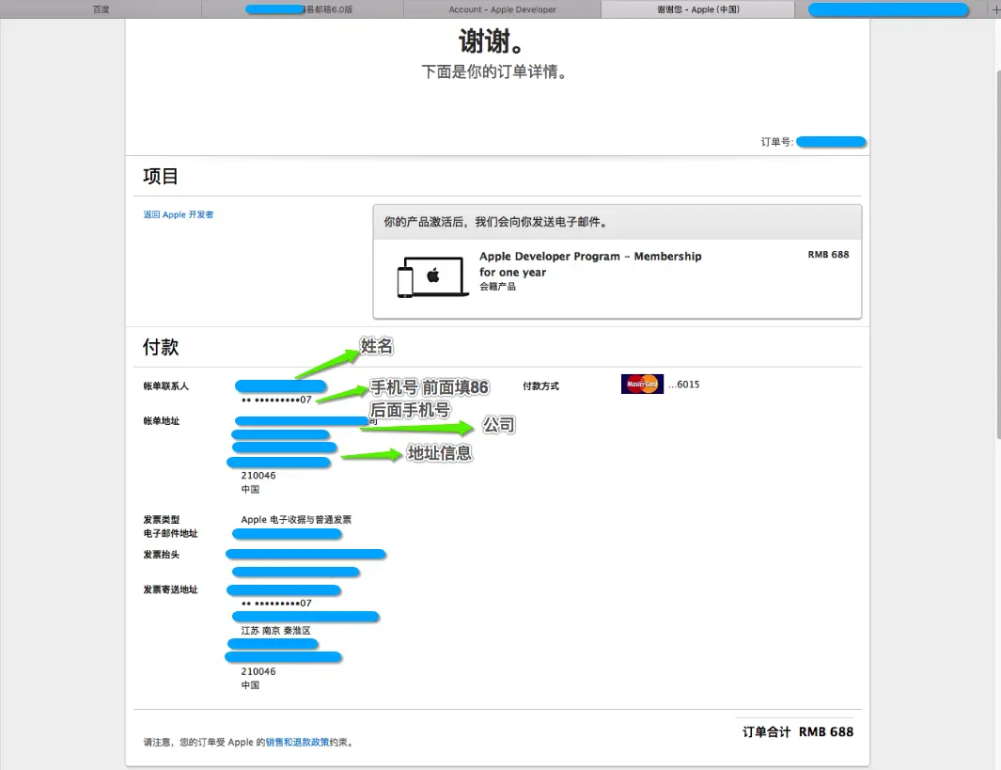Open the 邮箱6.0版 browser tab
This screenshot has width=1001, height=770.
click(x=303, y=9)
